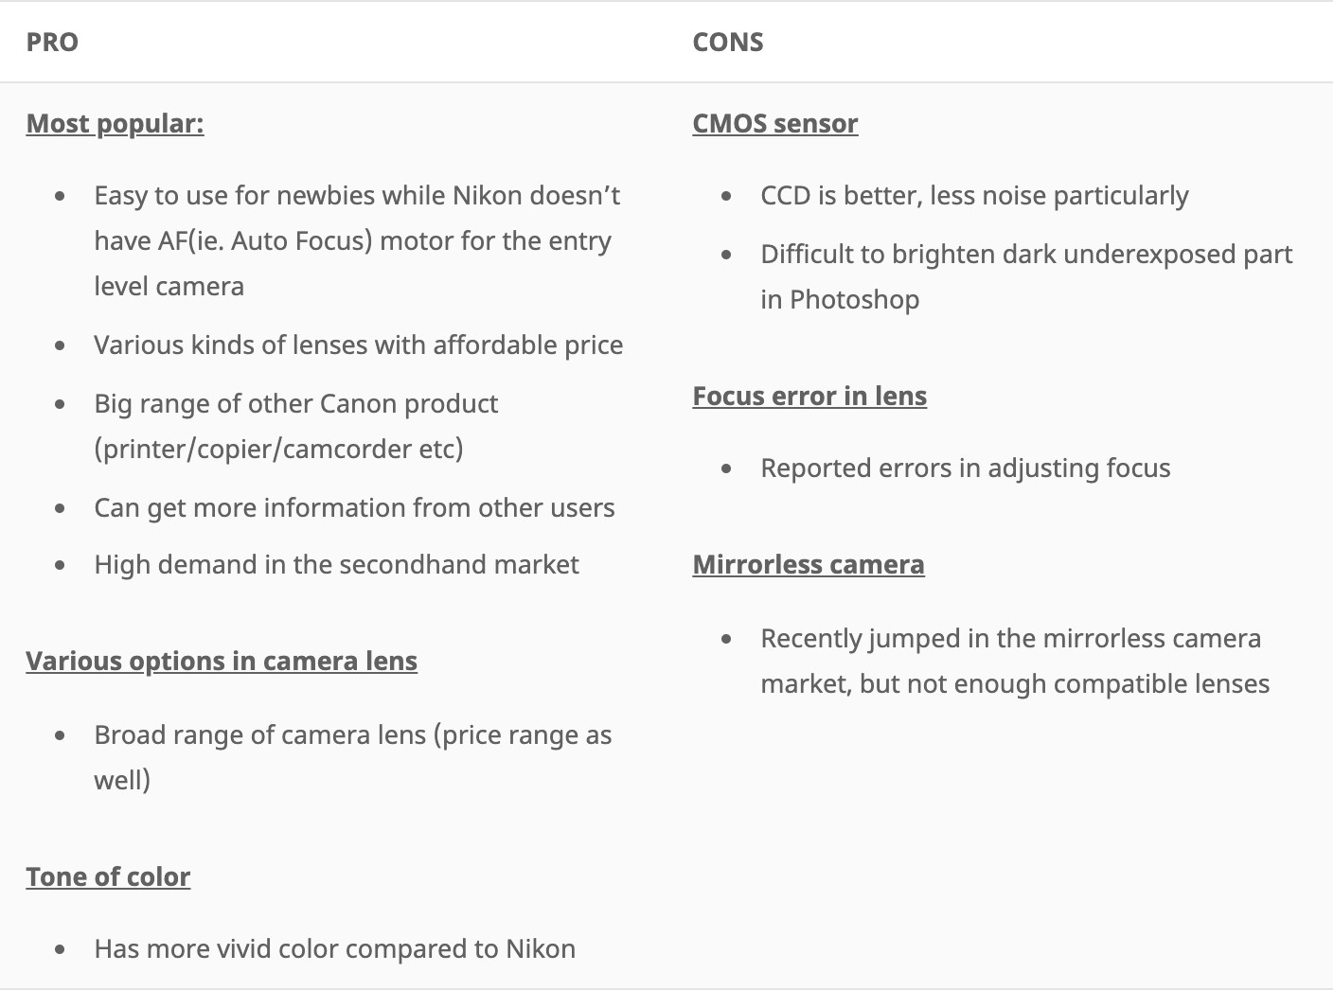Click '(printer/copier/camcorder etc)' text line

pyautogui.click(x=278, y=449)
